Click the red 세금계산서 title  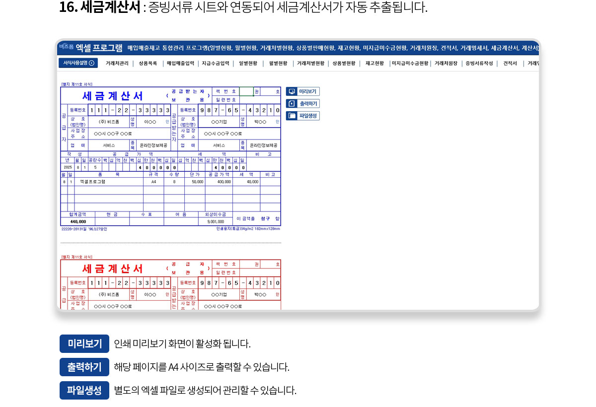coord(113,269)
